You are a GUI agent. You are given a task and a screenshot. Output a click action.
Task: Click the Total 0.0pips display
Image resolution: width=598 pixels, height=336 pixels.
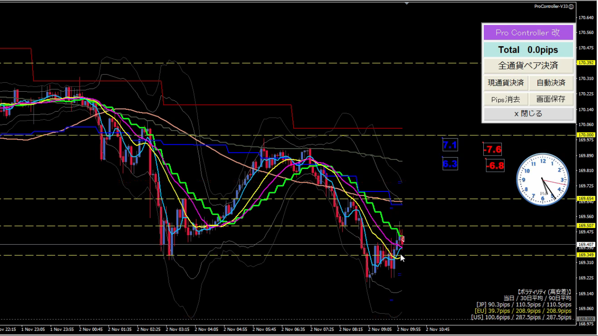[x=528, y=50]
